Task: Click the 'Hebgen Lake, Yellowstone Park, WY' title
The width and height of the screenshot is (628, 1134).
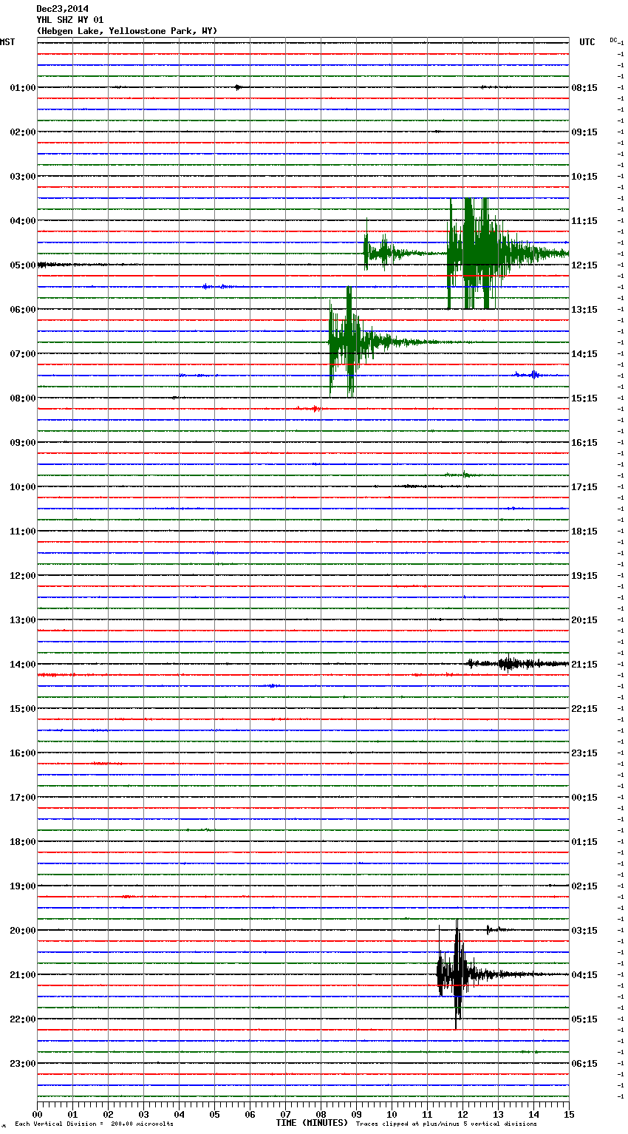Action: 127,31
